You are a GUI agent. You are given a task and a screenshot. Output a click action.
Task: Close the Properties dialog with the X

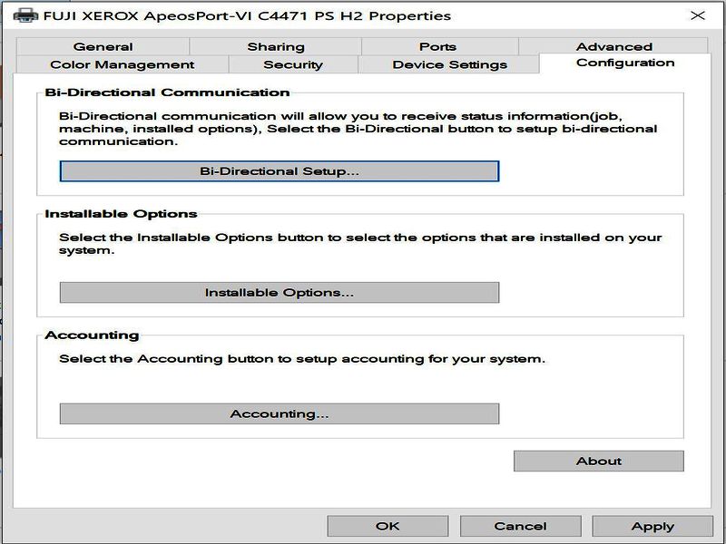coord(697,15)
